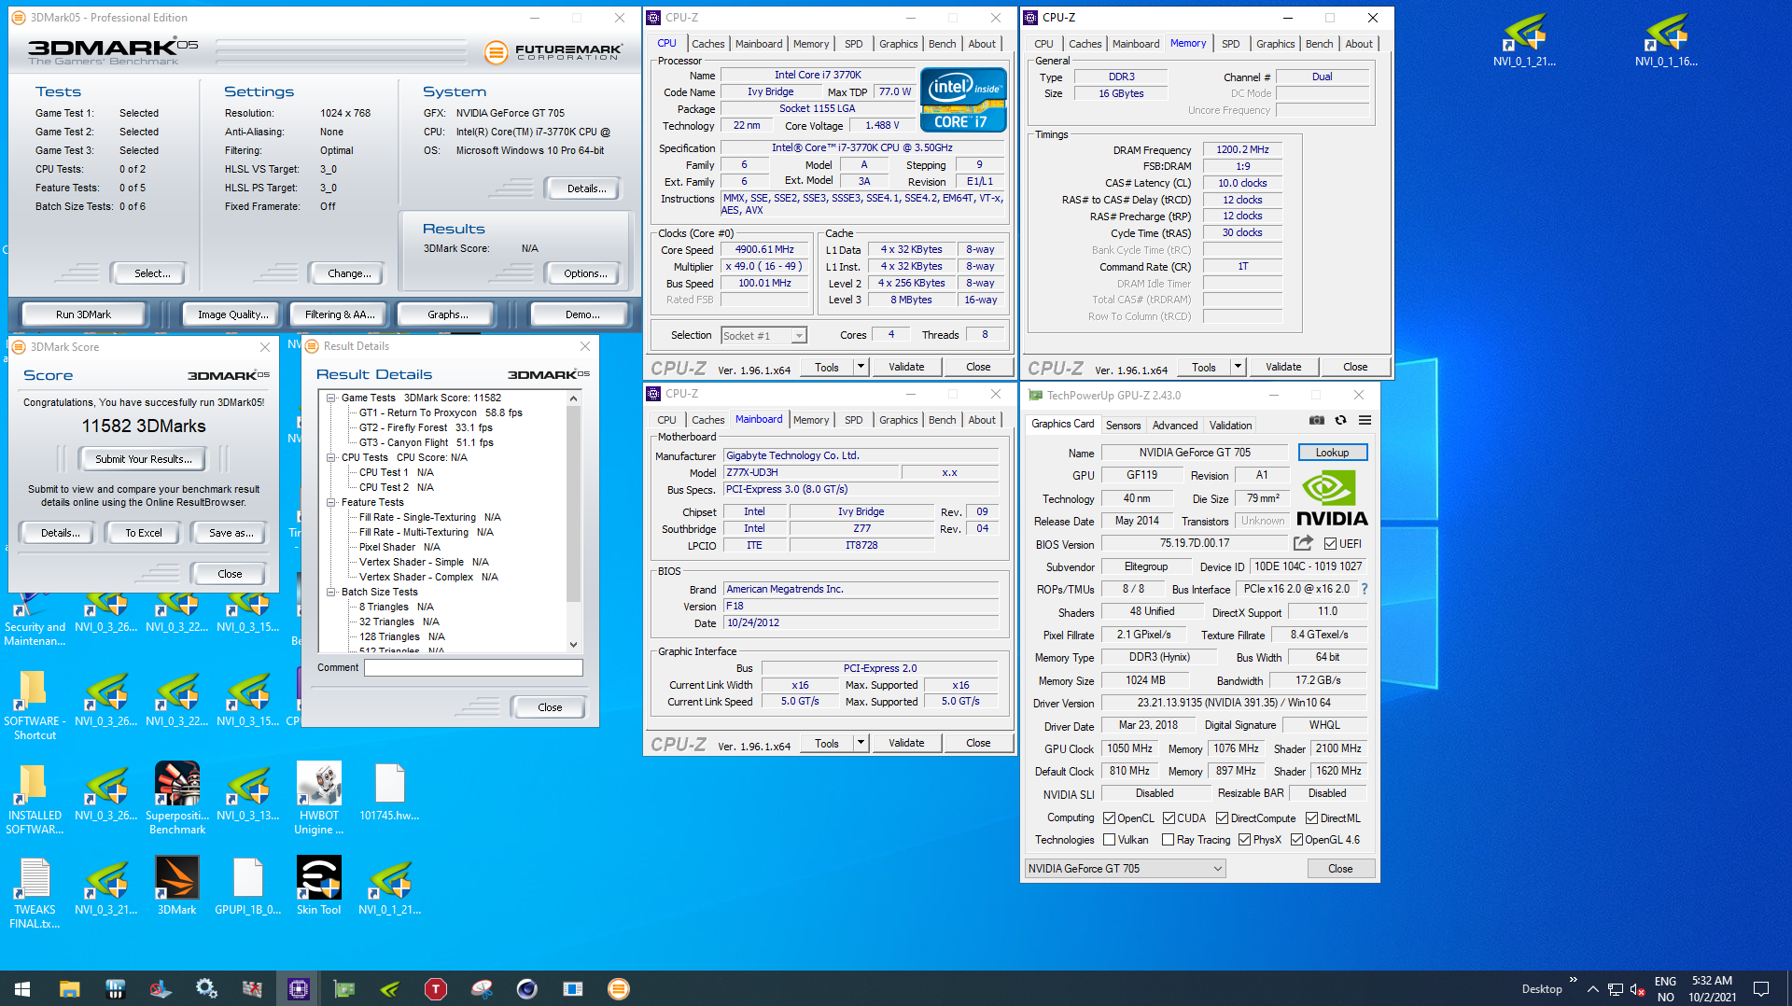The image size is (1792, 1006).
Task: Open GPUPI_1B_0 file icon on desktop
Action: point(248,886)
